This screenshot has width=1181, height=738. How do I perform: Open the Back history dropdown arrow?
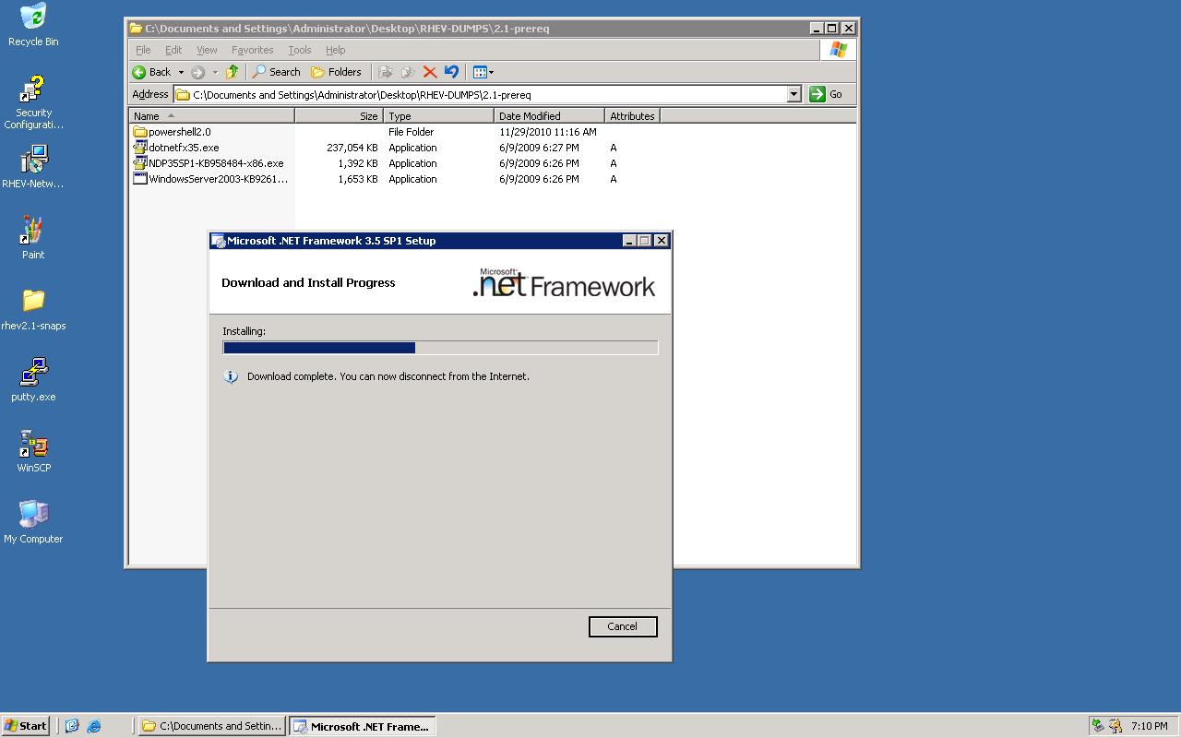(181, 72)
